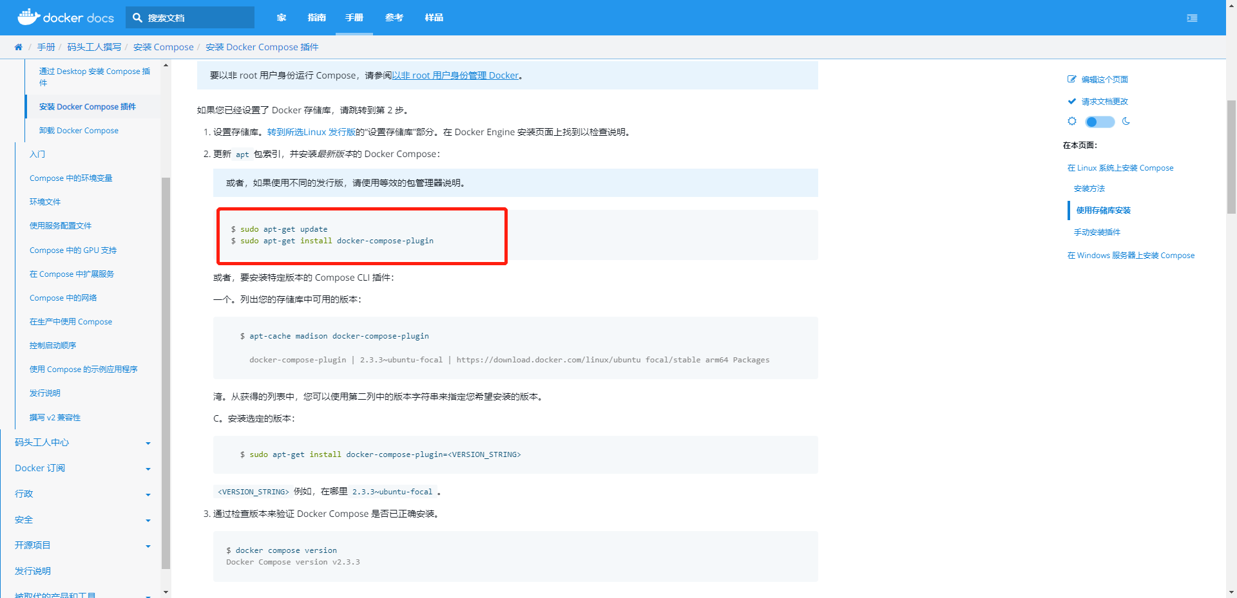
Task: Select 卸载 Docker Compose in the sidebar
Action: [79, 131]
